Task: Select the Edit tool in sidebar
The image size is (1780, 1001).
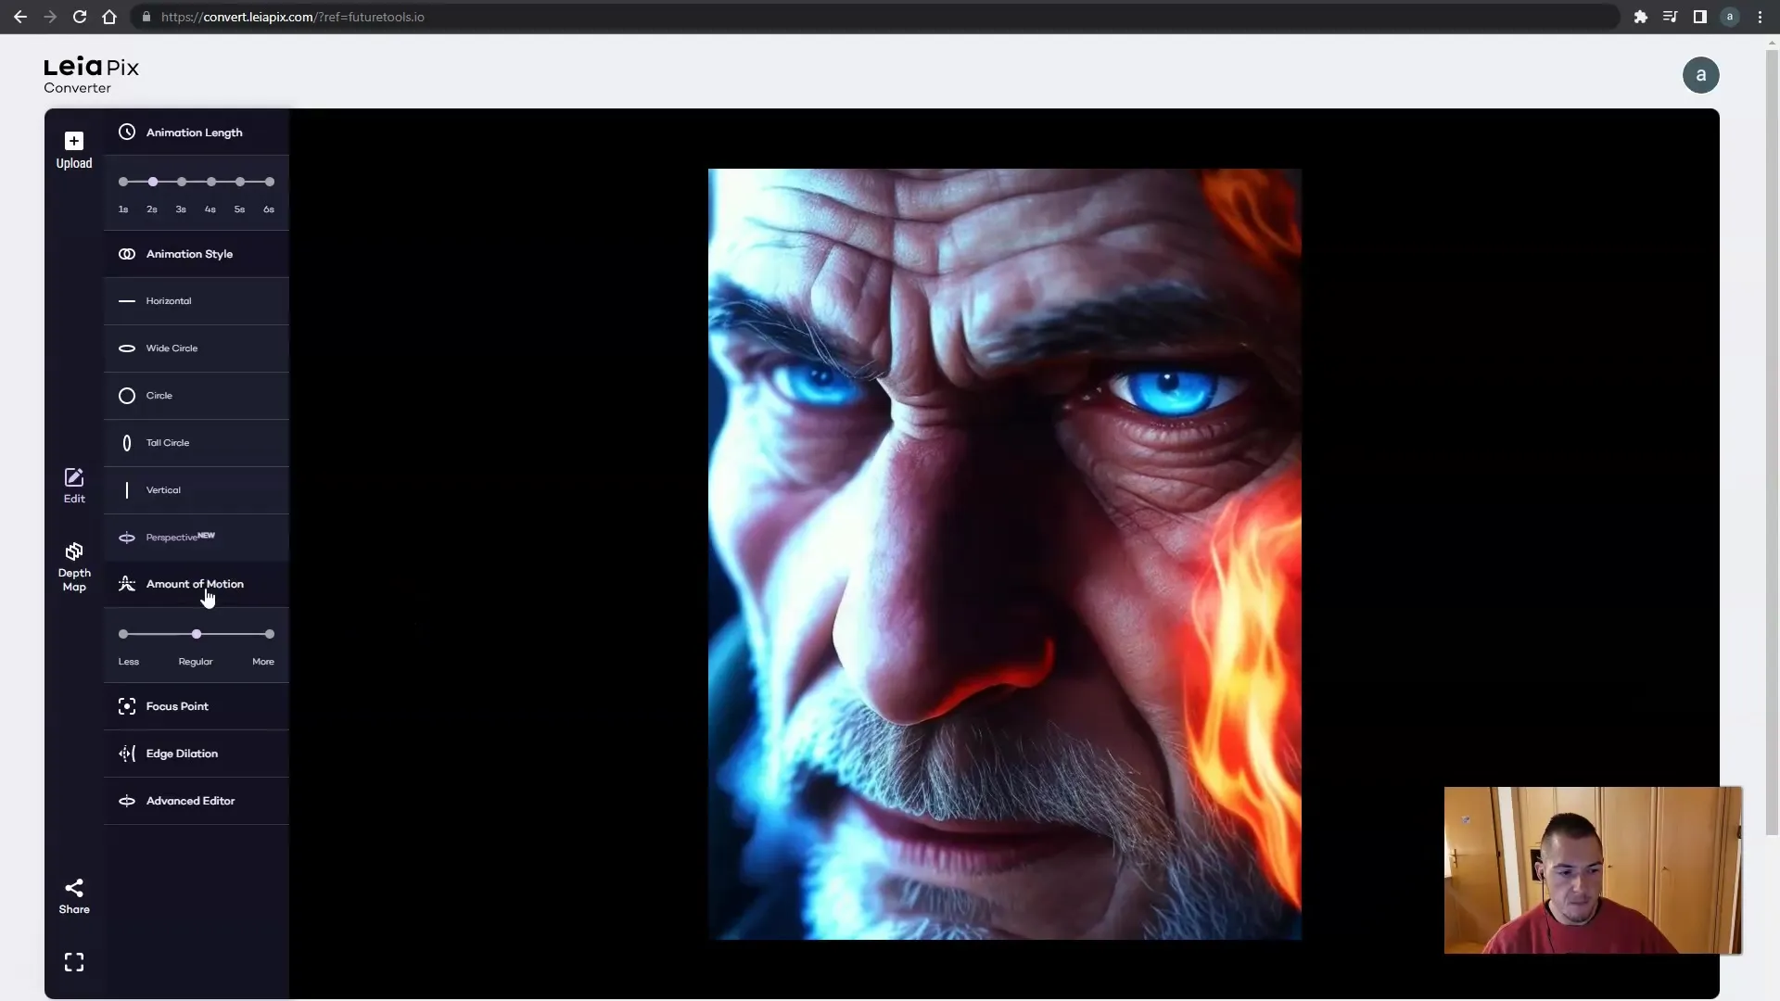Action: click(73, 484)
